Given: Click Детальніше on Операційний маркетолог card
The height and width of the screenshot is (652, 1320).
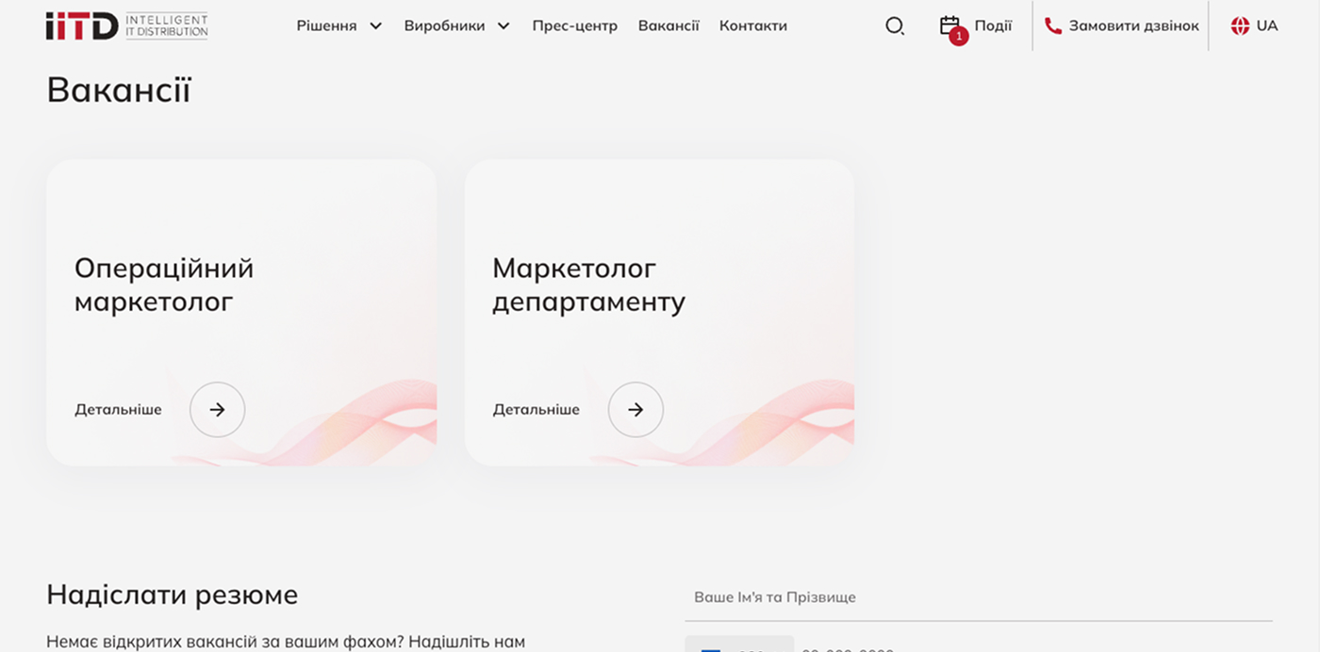Looking at the screenshot, I should (x=118, y=410).
